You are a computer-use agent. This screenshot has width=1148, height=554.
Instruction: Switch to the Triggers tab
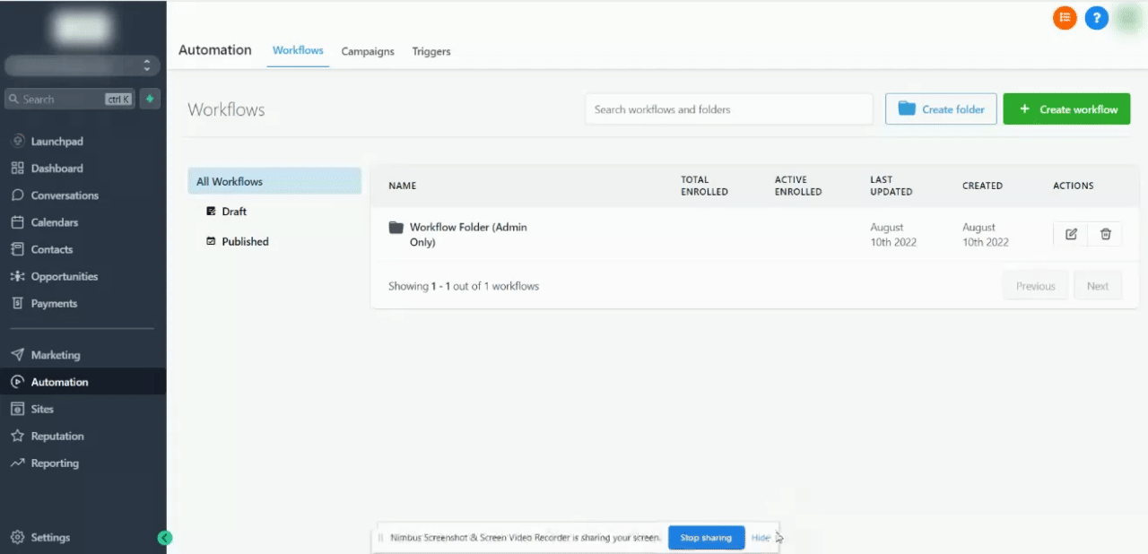pyautogui.click(x=431, y=51)
